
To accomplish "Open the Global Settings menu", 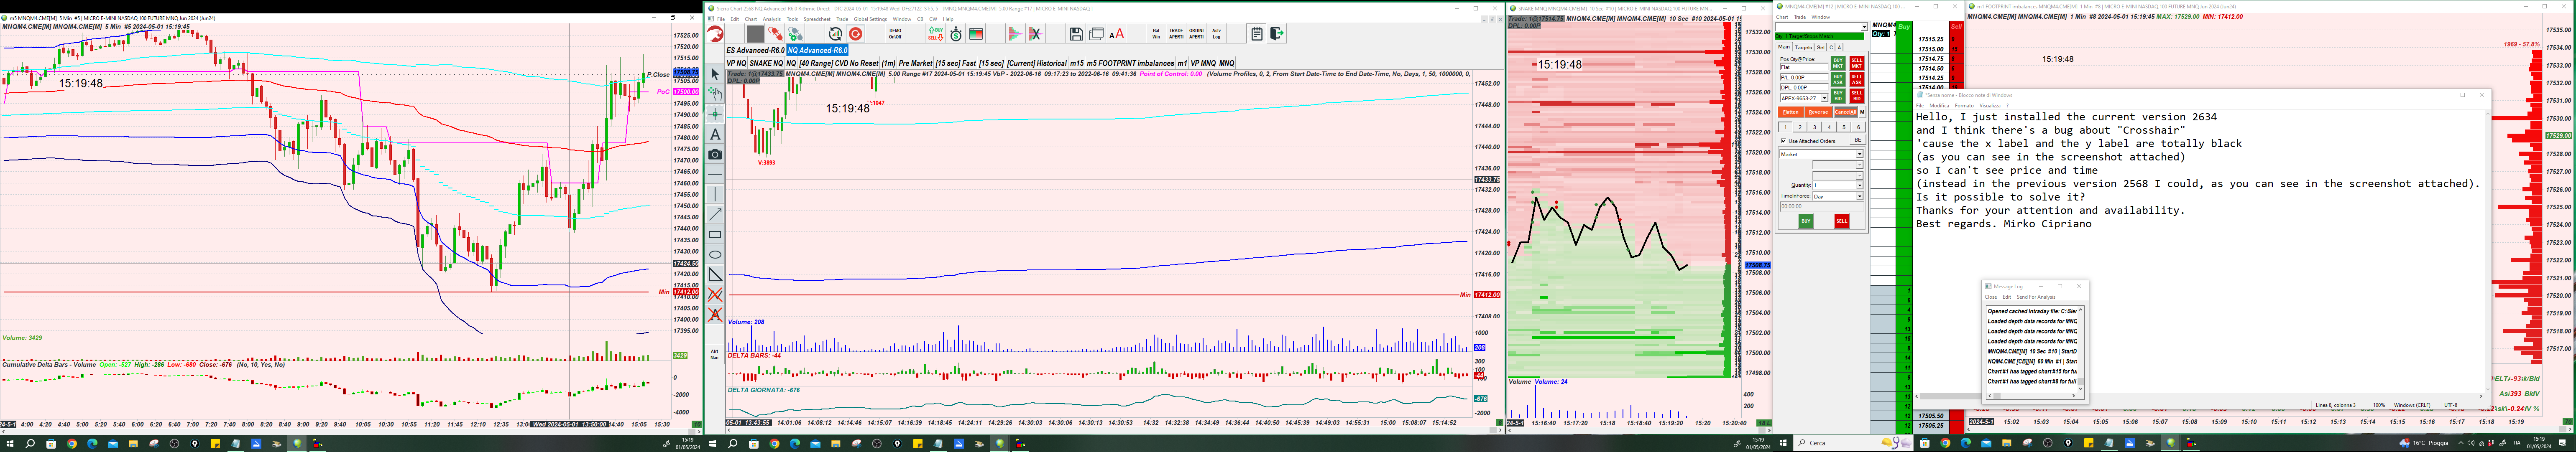I will pyautogui.click(x=869, y=19).
